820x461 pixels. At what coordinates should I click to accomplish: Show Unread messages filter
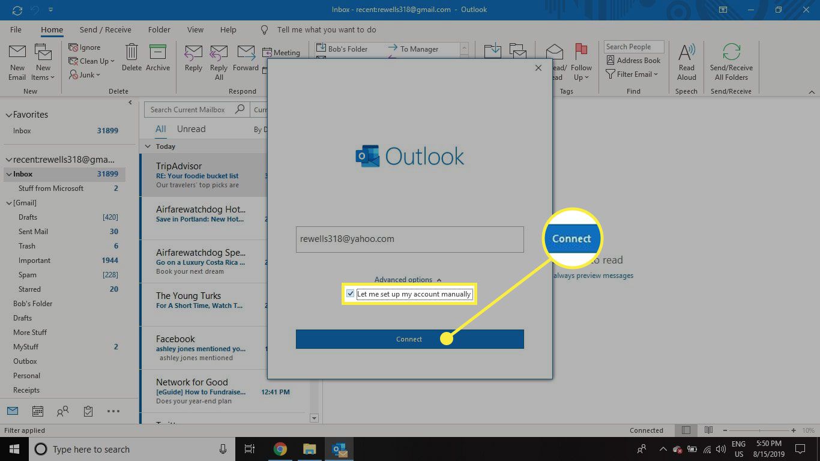click(191, 129)
